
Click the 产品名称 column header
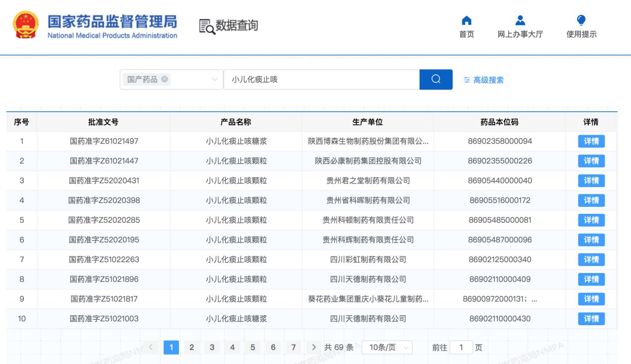pyautogui.click(x=236, y=122)
